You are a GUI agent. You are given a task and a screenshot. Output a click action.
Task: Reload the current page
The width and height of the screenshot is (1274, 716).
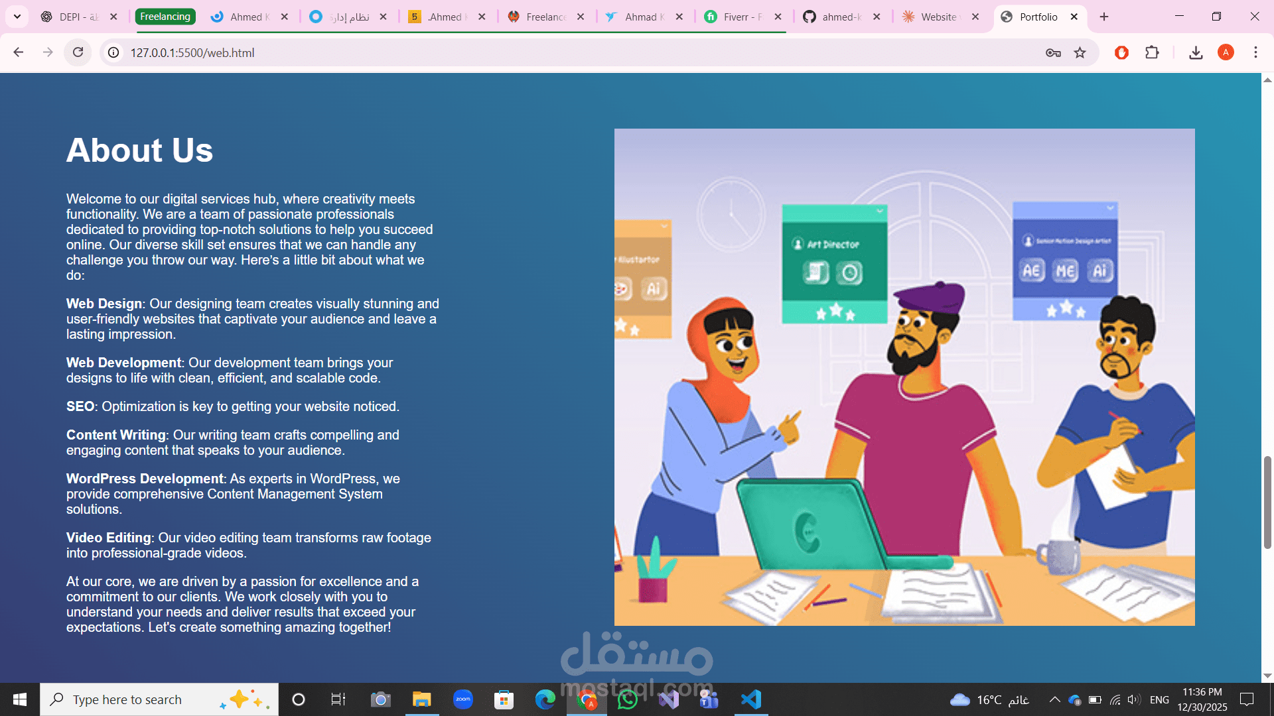78,52
